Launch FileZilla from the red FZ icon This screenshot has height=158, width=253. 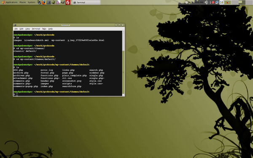(68, 2)
